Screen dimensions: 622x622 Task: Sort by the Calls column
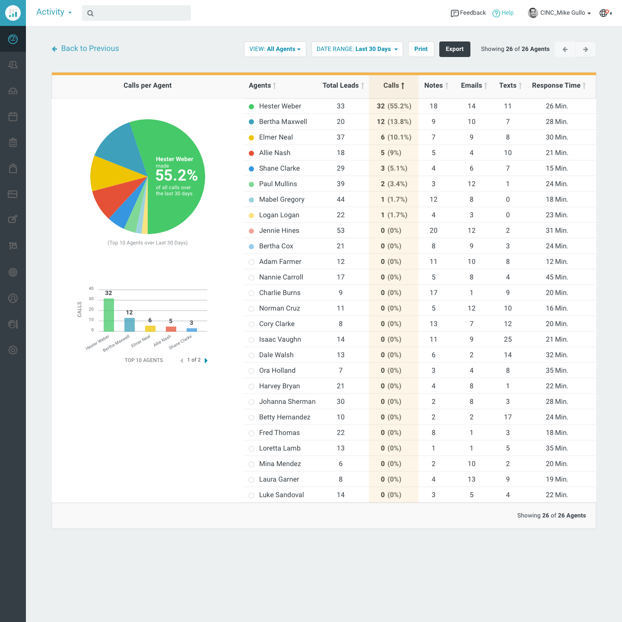coord(394,86)
